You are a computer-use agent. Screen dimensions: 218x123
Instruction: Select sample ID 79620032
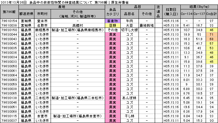(x=9, y=62)
